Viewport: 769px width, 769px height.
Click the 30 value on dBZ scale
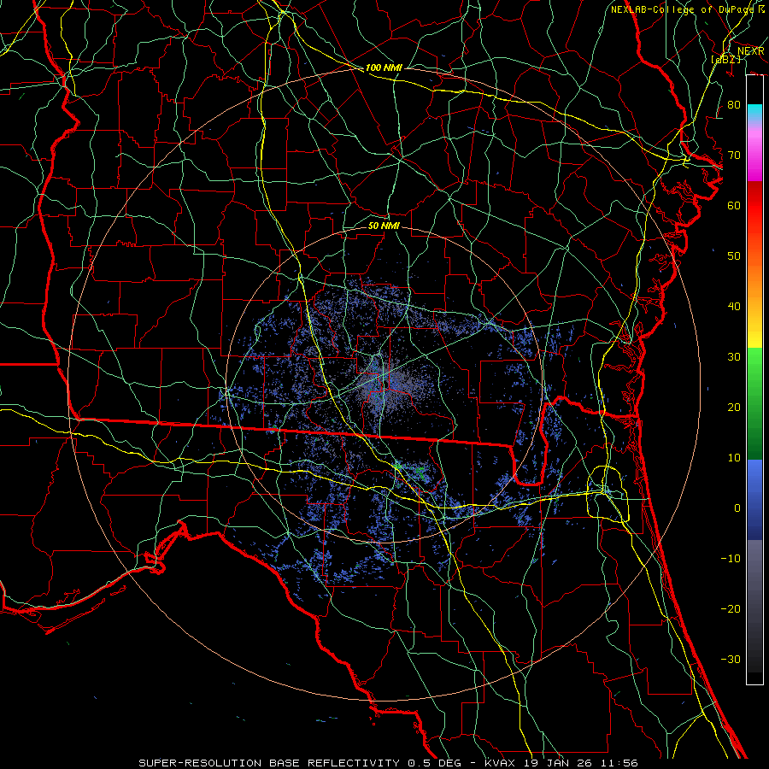tap(734, 357)
